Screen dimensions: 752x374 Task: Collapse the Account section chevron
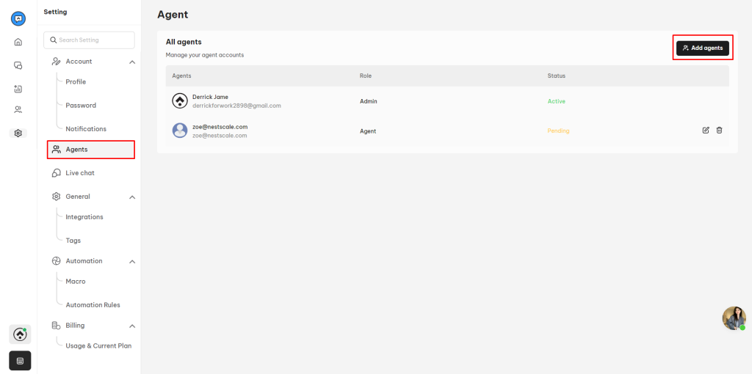pyautogui.click(x=132, y=62)
